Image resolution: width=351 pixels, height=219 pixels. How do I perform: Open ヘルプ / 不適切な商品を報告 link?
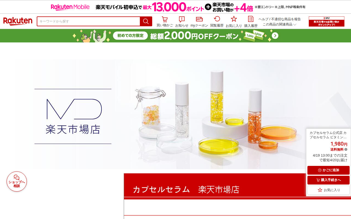[280, 19]
